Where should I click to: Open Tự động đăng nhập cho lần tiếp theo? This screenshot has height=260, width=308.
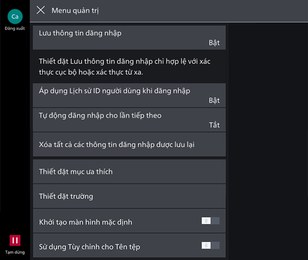pyautogui.click(x=129, y=120)
